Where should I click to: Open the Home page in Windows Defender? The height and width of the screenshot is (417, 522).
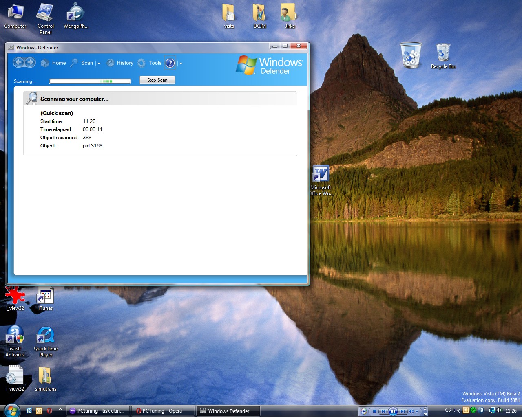pyautogui.click(x=53, y=63)
